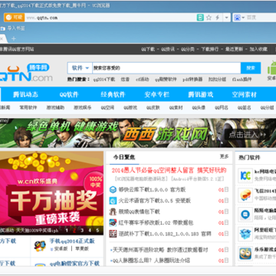276x276 pixels.
Task: Click the import bookmarks folder icon
Action: click(x=2, y=28)
